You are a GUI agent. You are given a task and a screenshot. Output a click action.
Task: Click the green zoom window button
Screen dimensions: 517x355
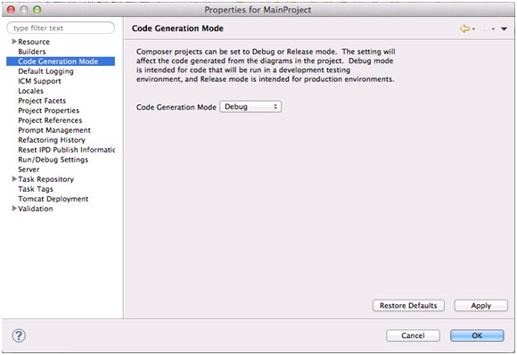(x=37, y=9)
